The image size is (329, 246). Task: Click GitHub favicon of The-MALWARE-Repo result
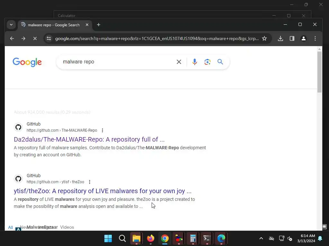pos(18,127)
